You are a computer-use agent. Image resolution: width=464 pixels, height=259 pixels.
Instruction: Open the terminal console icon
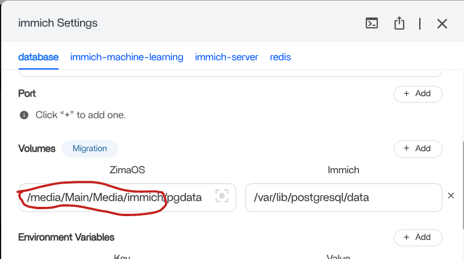[x=372, y=23]
